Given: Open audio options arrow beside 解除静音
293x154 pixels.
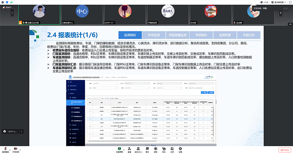Looking at the screenshot, I should pos(10,150).
